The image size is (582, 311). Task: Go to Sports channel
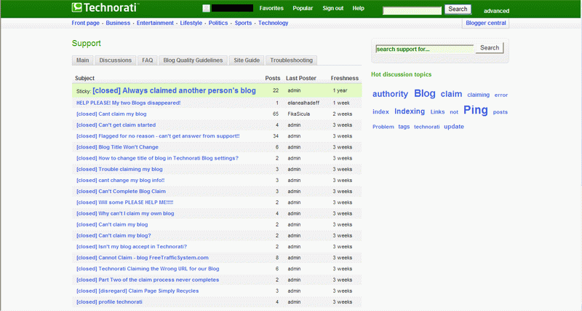(x=243, y=23)
